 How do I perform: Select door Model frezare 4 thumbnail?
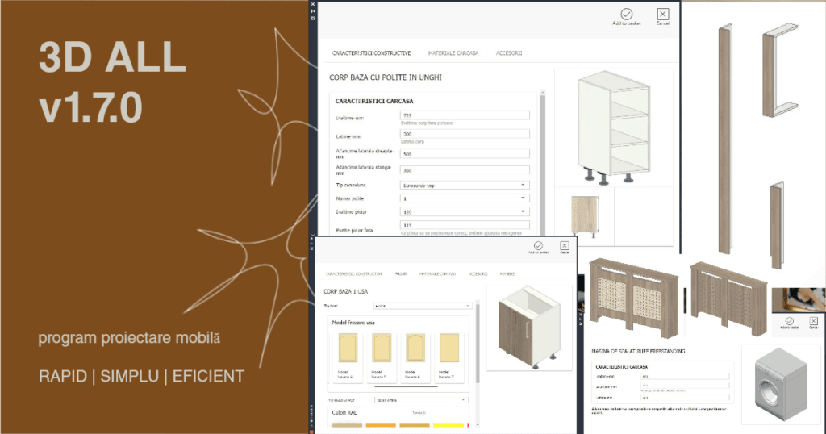pyautogui.click(x=348, y=348)
